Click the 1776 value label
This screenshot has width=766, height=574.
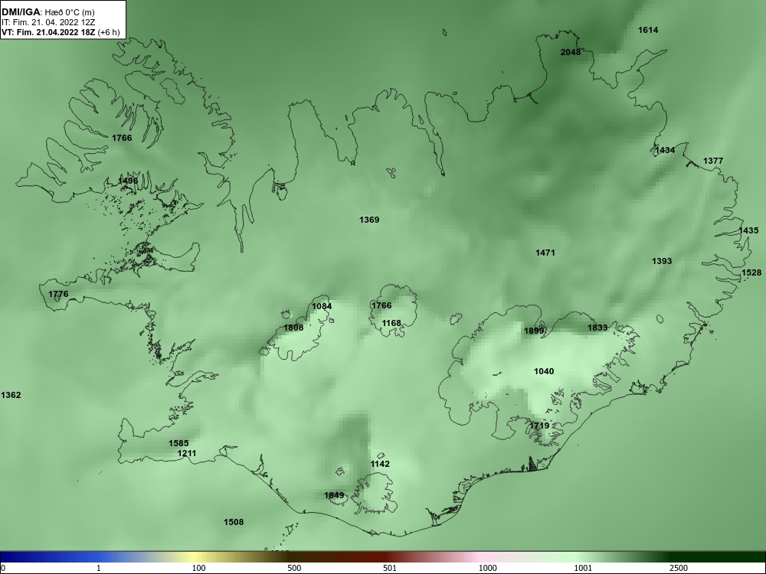tap(59, 295)
